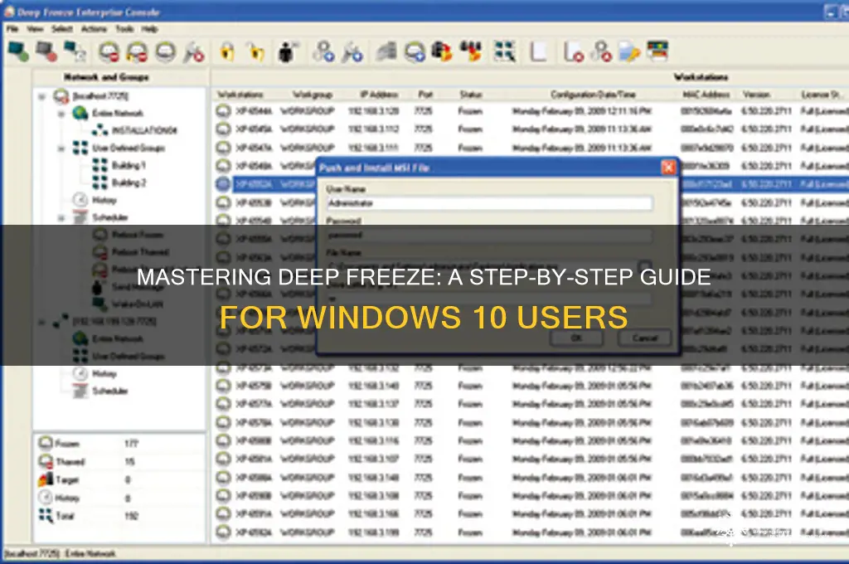Click the Total count icon in the summary panel

[46, 515]
